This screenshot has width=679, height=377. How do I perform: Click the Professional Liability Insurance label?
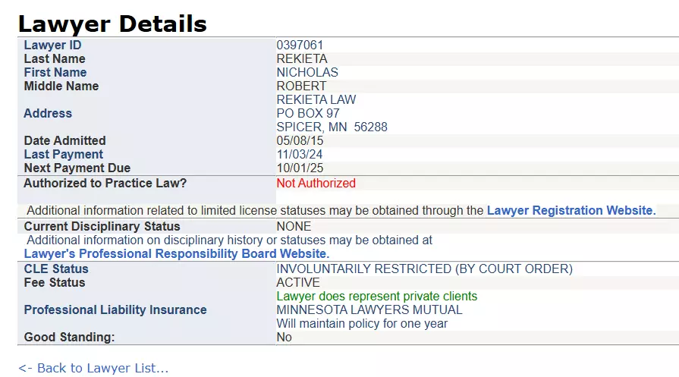[115, 310]
